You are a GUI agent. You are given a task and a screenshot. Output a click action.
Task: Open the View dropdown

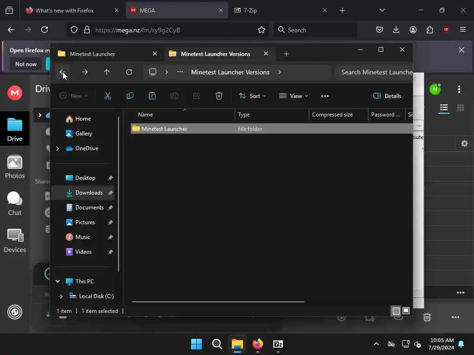[x=293, y=96]
